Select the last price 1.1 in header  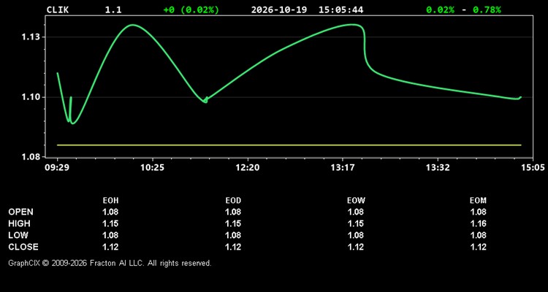pyautogui.click(x=113, y=9)
